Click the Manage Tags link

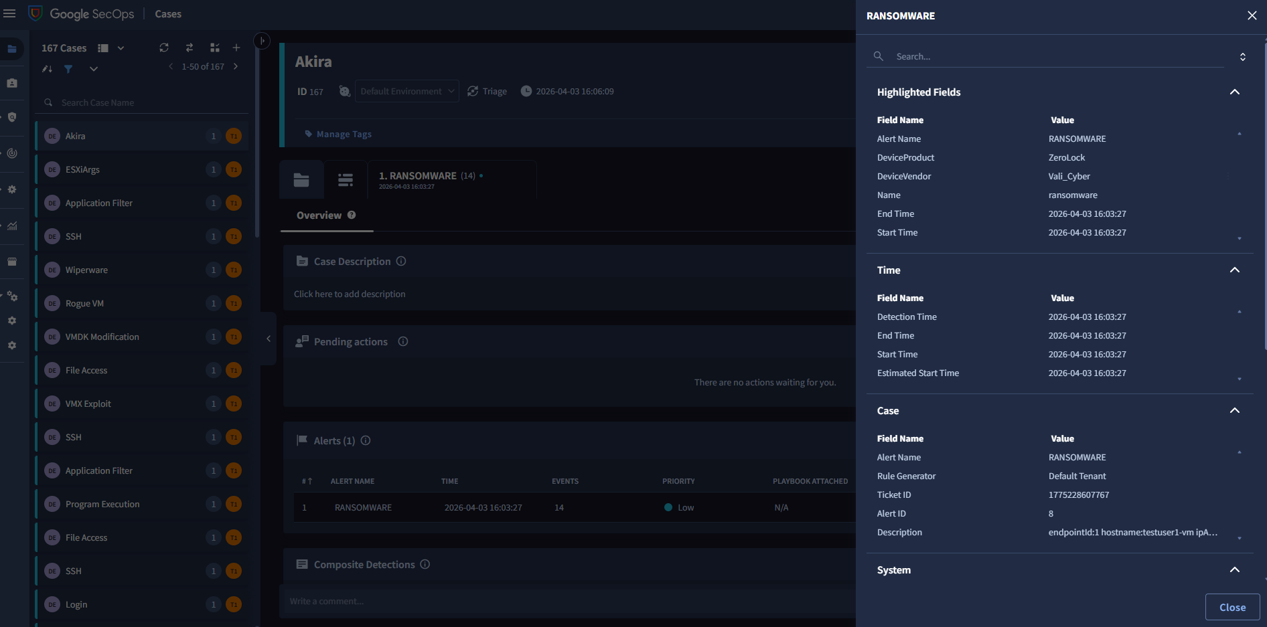pyautogui.click(x=344, y=134)
